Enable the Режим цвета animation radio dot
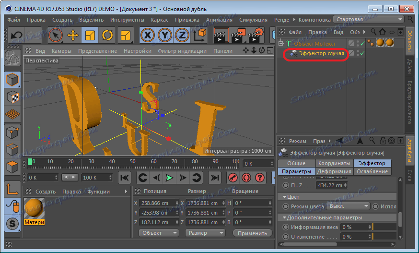This screenshot has width=419, height=253. pyautogui.click(x=286, y=206)
